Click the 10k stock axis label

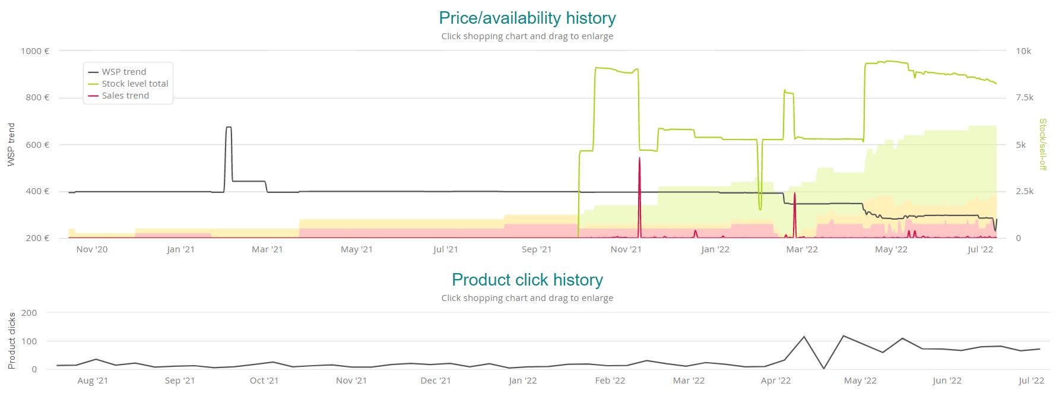tap(1023, 51)
